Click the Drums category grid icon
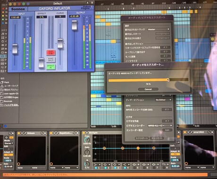Screen dimensions: 217x179 (x=3, y=38)
